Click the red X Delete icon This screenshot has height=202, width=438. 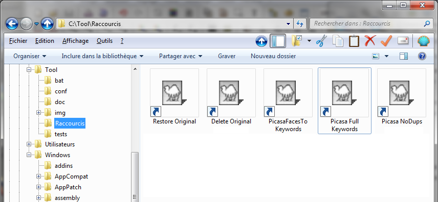(x=370, y=41)
